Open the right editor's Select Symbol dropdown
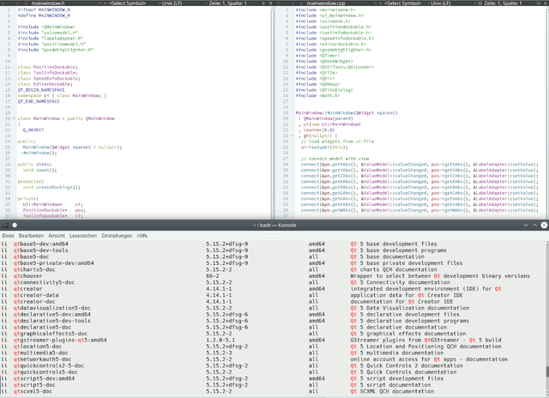The height and width of the screenshot is (398, 549). (407, 3)
